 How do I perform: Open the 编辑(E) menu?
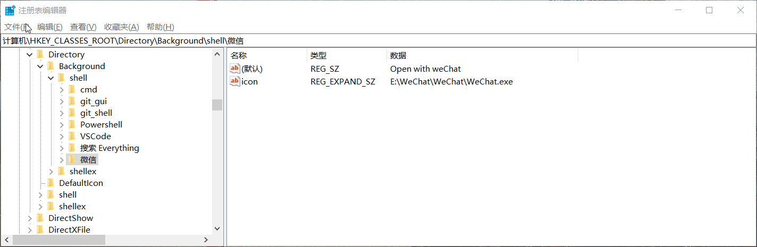50,27
